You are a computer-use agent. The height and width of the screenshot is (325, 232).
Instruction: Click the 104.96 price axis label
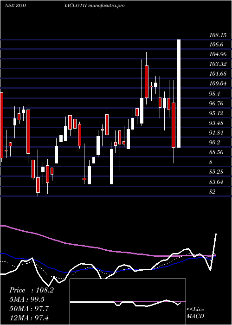218,55
